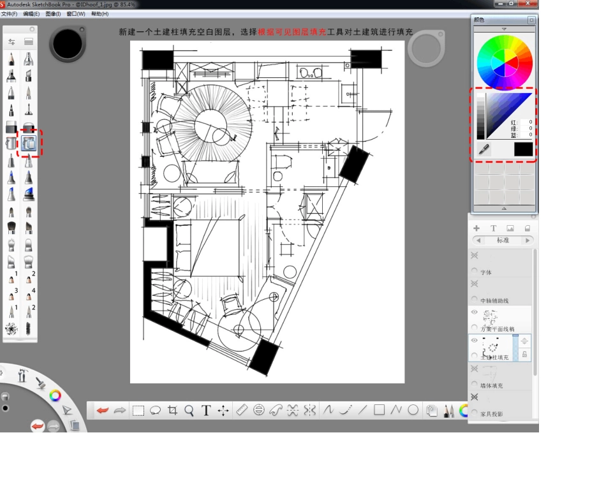606x486 pixels.
Task: Open 编辑(E) menu
Action: pos(31,14)
